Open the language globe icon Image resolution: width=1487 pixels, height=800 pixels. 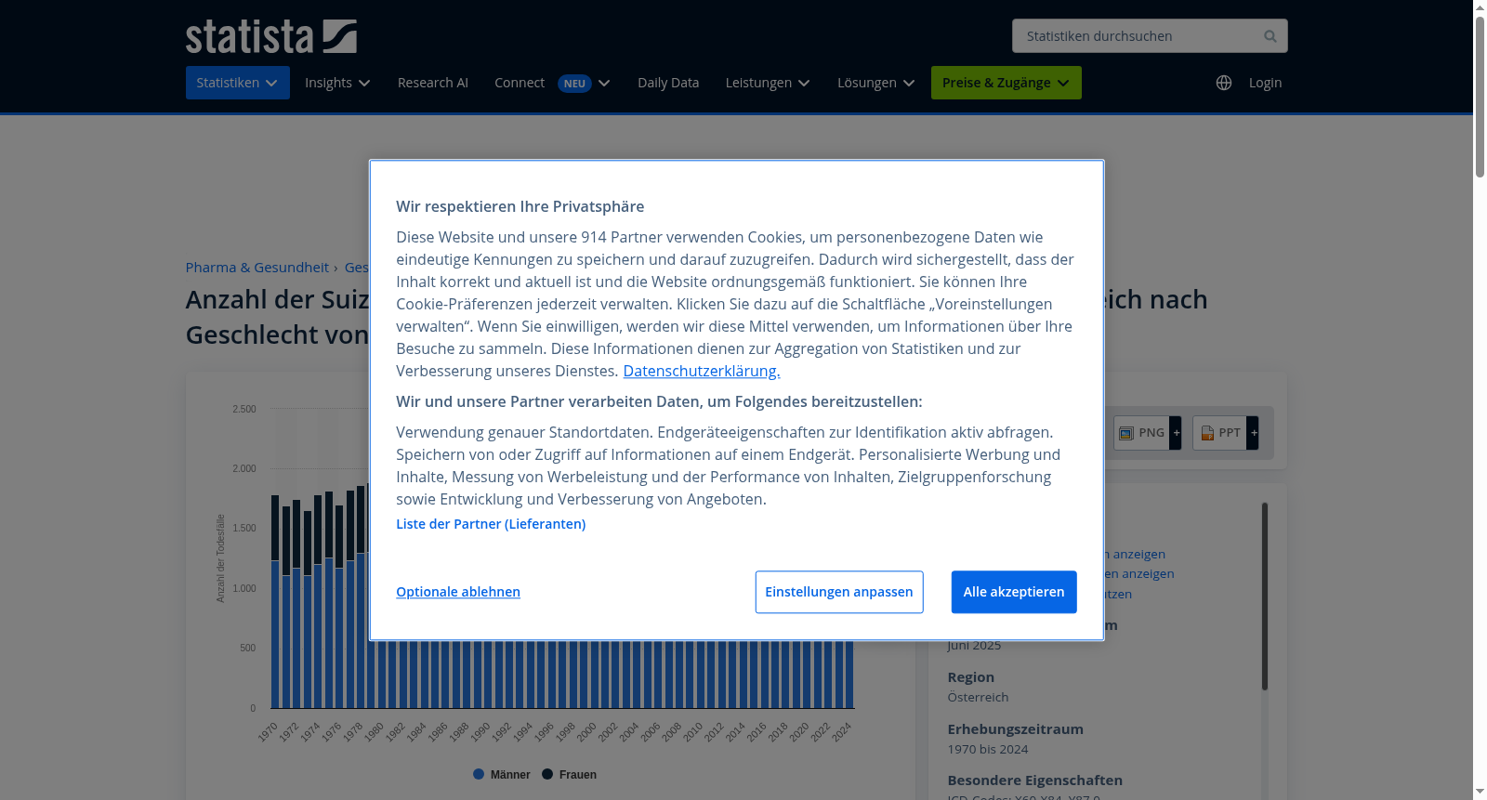point(1224,83)
